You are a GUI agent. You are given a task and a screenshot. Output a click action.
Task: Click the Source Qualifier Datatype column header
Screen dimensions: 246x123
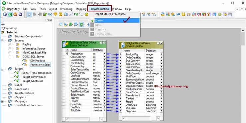tap(152, 51)
